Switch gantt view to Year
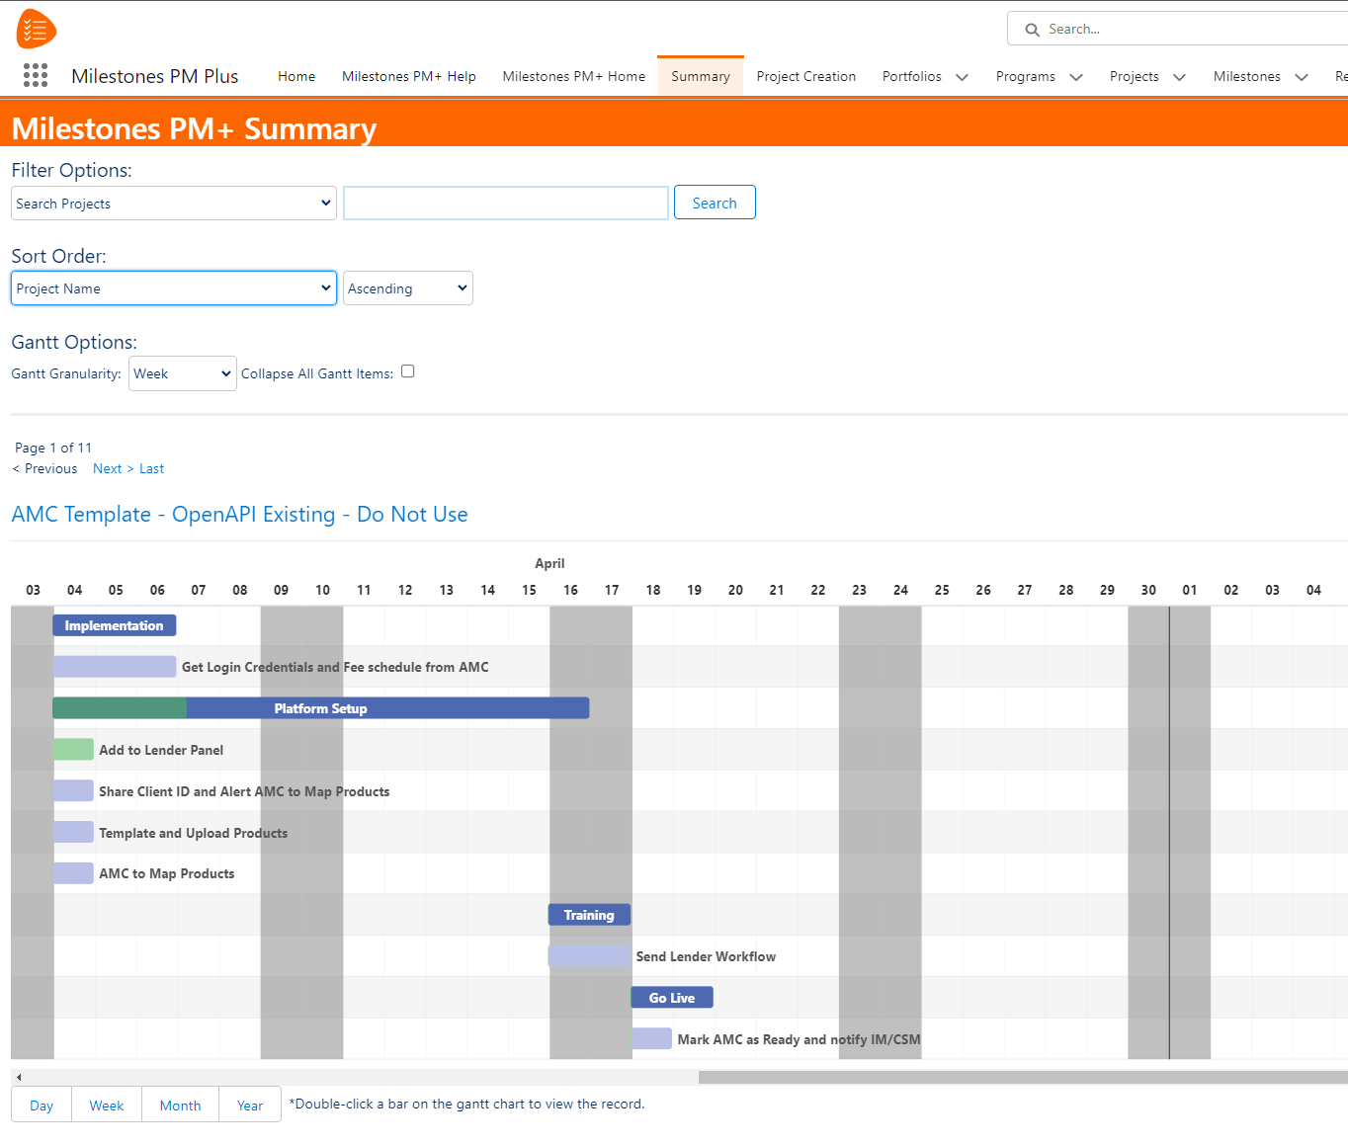The height and width of the screenshot is (1147, 1348). (x=250, y=1105)
